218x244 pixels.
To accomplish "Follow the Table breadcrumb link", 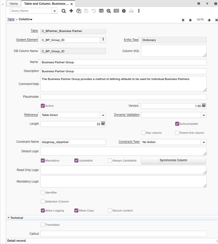I will 11,19.
